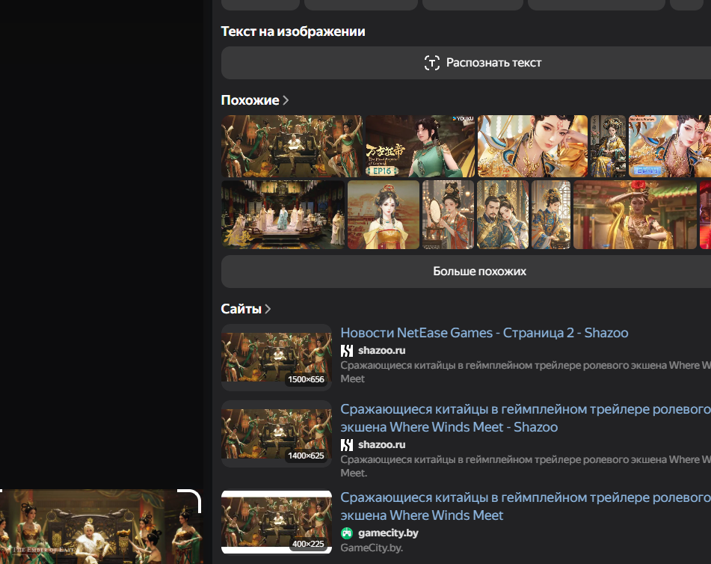Open similar image of woman in blue-gold robe

click(551, 215)
